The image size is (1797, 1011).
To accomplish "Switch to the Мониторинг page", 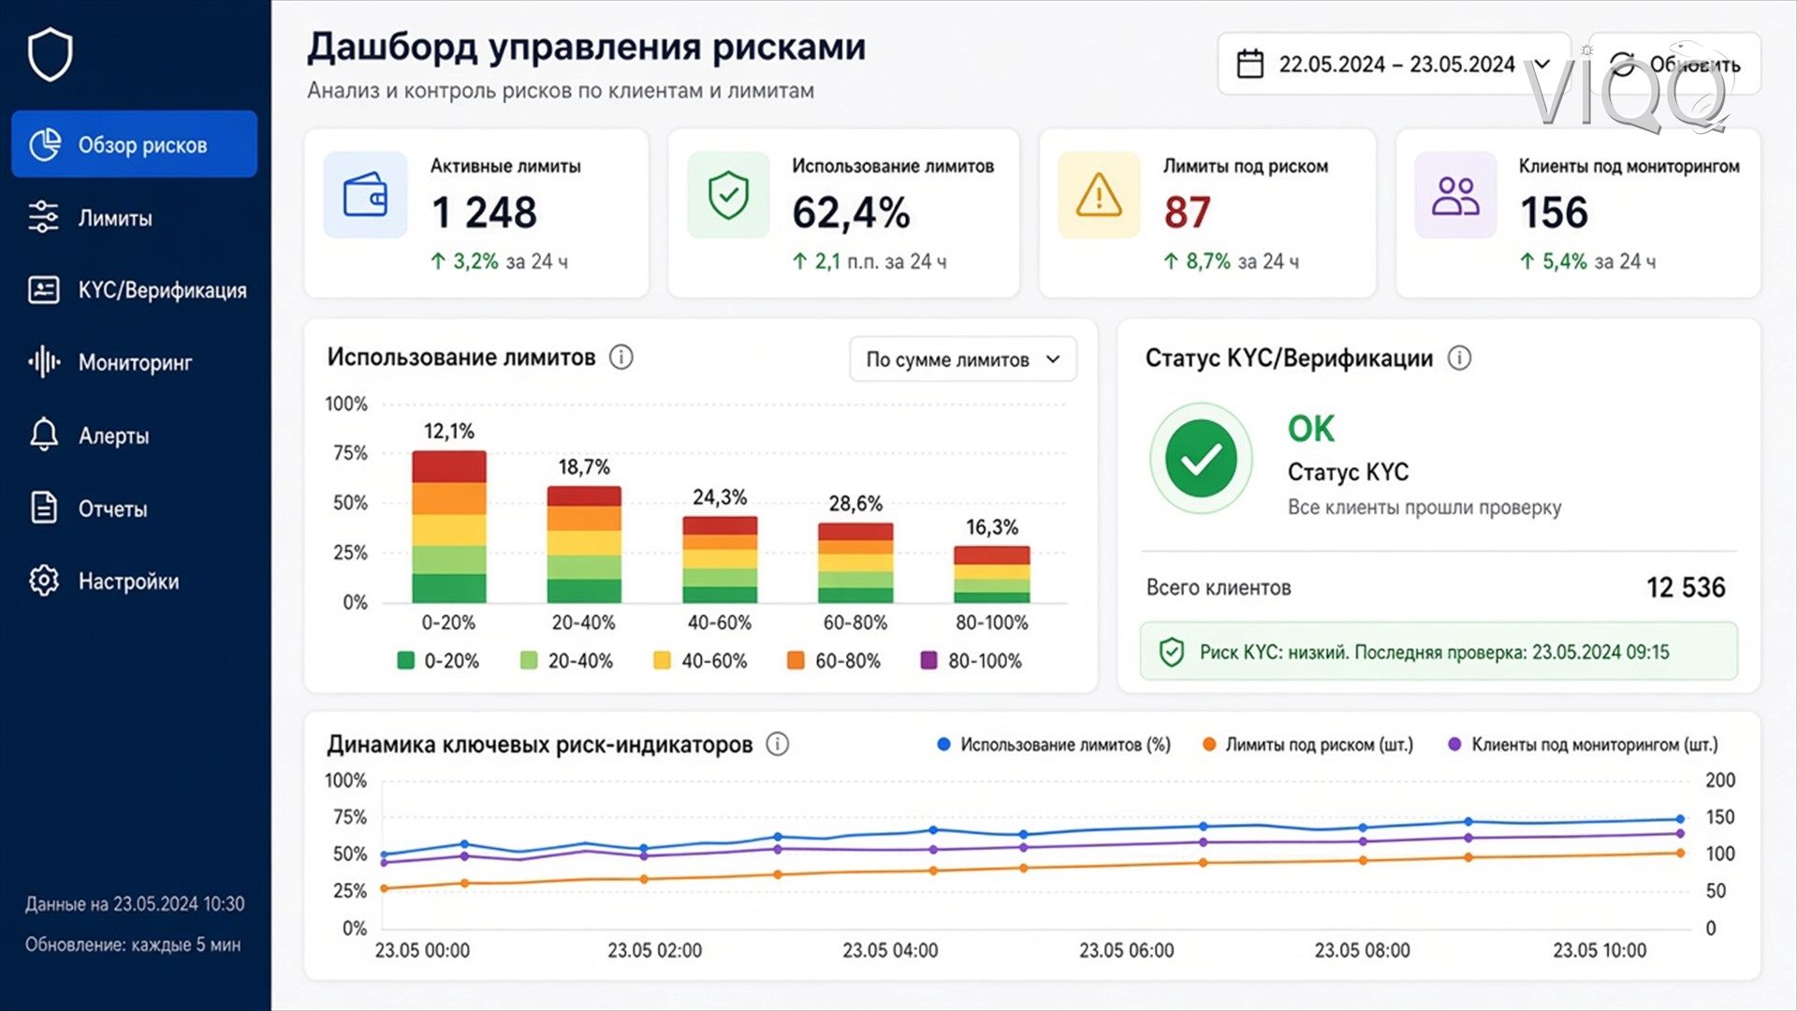I will (x=135, y=362).
